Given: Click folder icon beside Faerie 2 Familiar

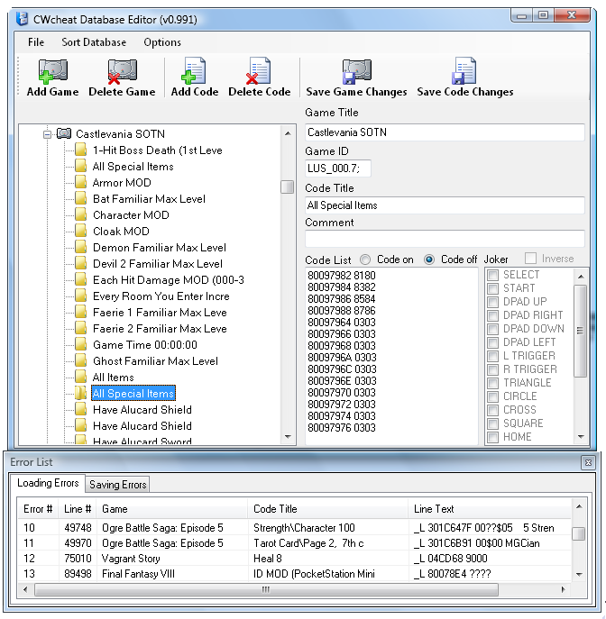Looking at the screenshot, I should click(80, 329).
